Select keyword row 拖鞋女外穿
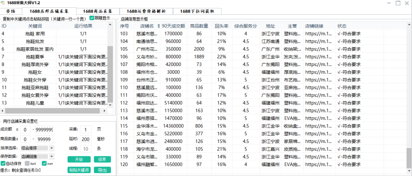Image resolution: width=412 pixels, height=176 pixels. 54,80
